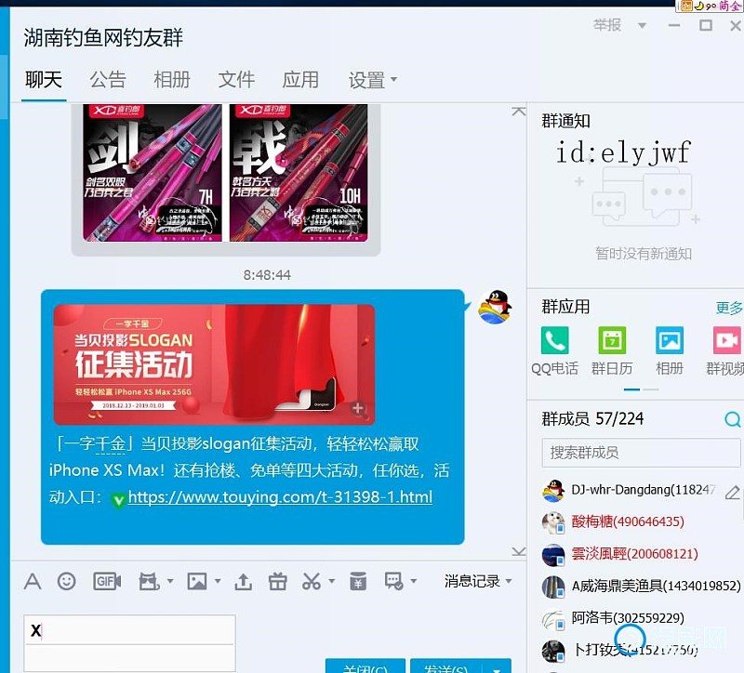The image size is (744, 673).
Task: Open the touying.com/t-31398-1.html link
Action: [281, 497]
